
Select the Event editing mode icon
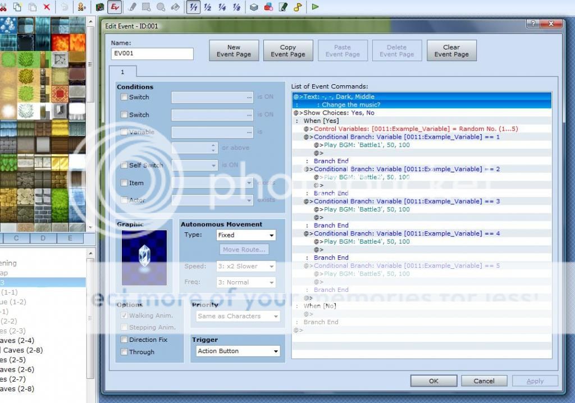(x=115, y=7)
